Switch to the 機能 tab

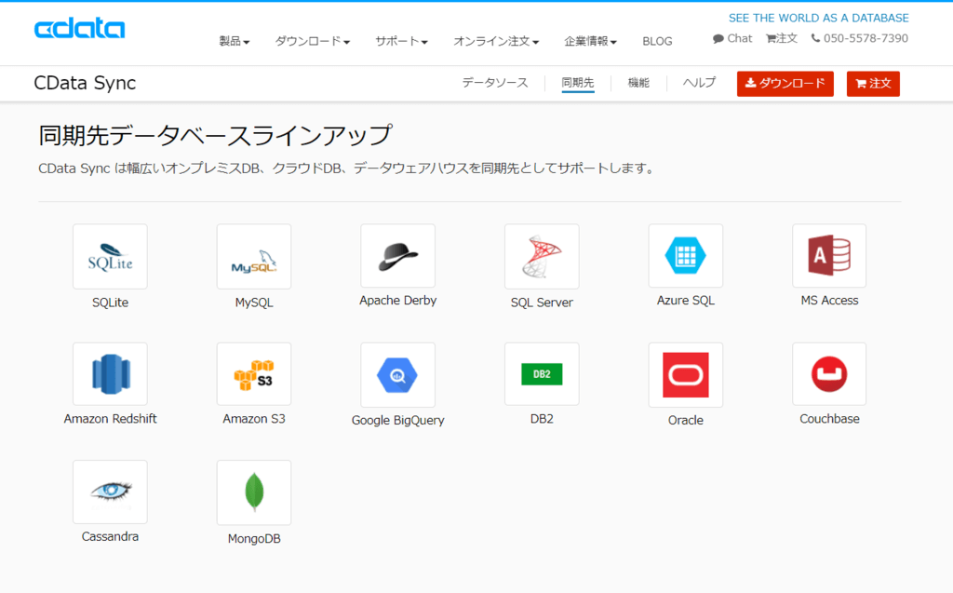click(x=638, y=83)
